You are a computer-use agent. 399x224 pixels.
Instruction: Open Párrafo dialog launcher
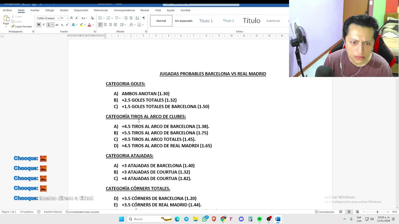pos(146,31)
